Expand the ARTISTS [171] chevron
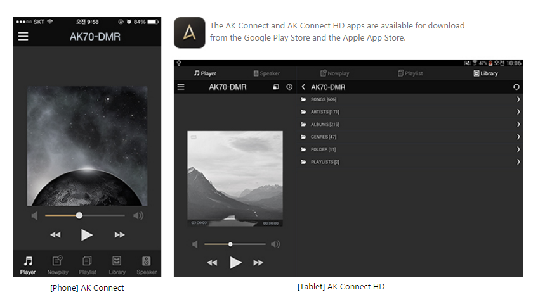Viewport: 545px width, 302px height. pos(518,112)
